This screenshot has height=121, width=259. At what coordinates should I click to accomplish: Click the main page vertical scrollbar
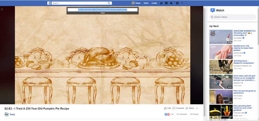tap(205, 62)
